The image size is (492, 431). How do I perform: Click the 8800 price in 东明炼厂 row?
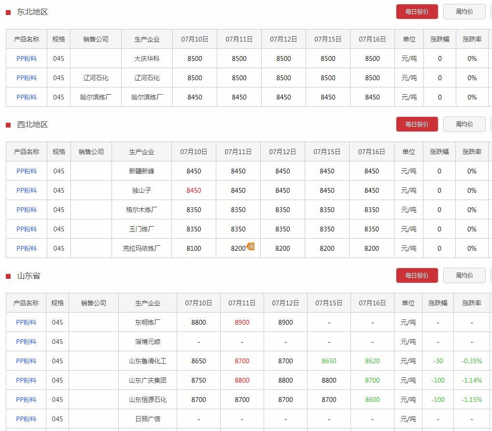198,322
